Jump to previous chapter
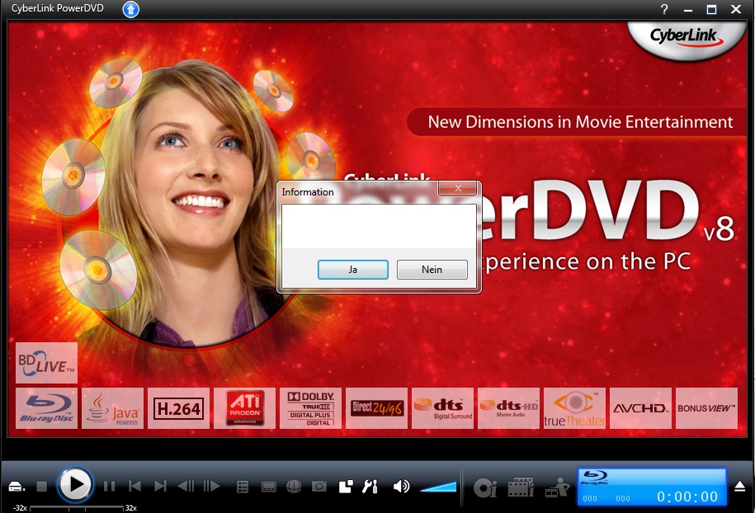755x513 pixels. click(134, 487)
